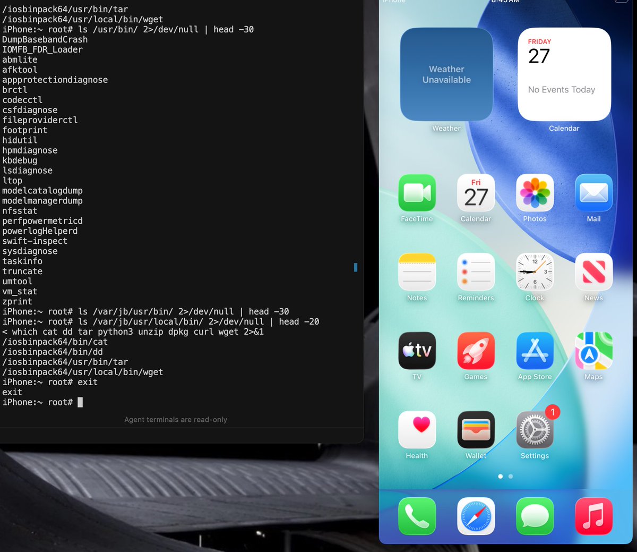This screenshot has height=552, width=637.
Task: Click 'vm_stat' in the terminal output
Action: (20, 292)
